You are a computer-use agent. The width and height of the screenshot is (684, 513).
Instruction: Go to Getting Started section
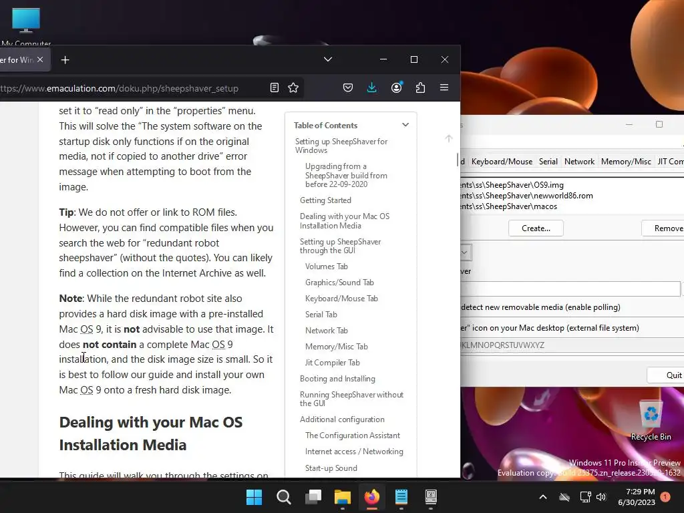(325, 200)
